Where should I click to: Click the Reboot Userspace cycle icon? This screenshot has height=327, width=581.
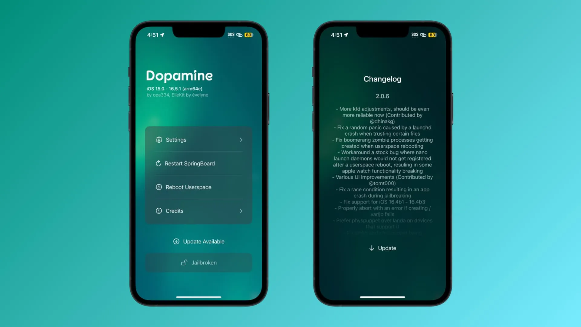(x=159, y=187)
